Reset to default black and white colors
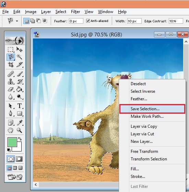 point(9,150)
